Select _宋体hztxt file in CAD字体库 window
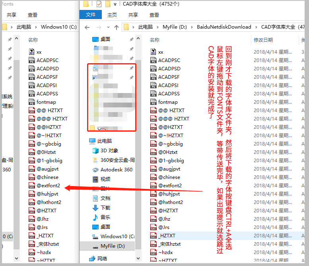Screen dimensions: 309x266 [169, 244]
